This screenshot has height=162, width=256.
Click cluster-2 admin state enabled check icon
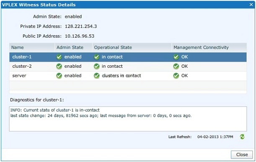[59, 67]
